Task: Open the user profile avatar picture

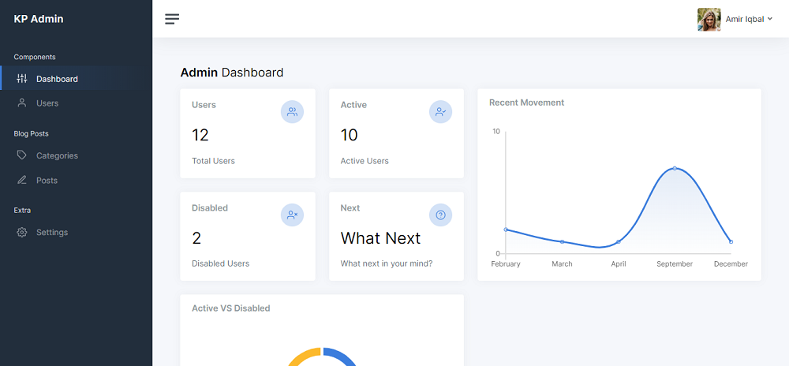Action: tap(709, 20)
